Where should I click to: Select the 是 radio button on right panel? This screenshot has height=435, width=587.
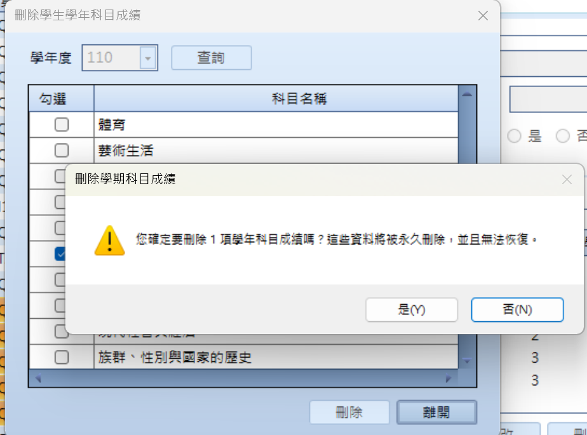click(514, 136)
